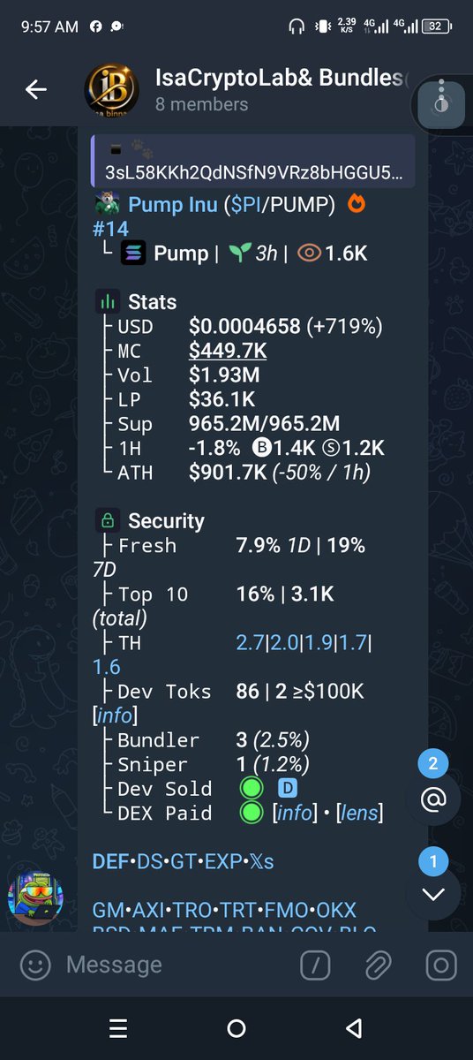Tap the 2.7 top holder link
The width and height of the screenshot is (473, 1060).
pyautogui.click(x=252, y=642)
